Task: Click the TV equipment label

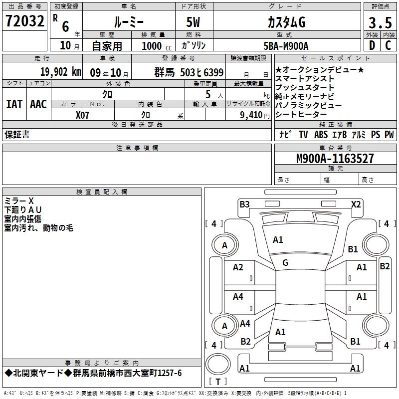Action: [303, 135]
